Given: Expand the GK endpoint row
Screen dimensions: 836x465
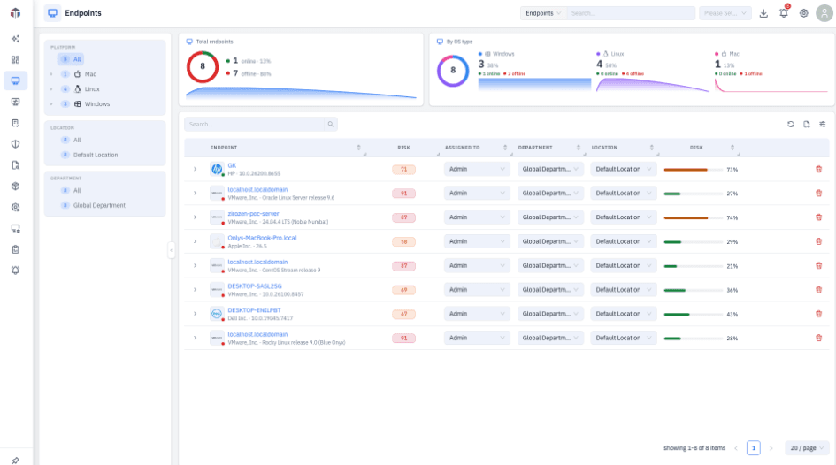Looking at the screenshot, I should point(196,170).
